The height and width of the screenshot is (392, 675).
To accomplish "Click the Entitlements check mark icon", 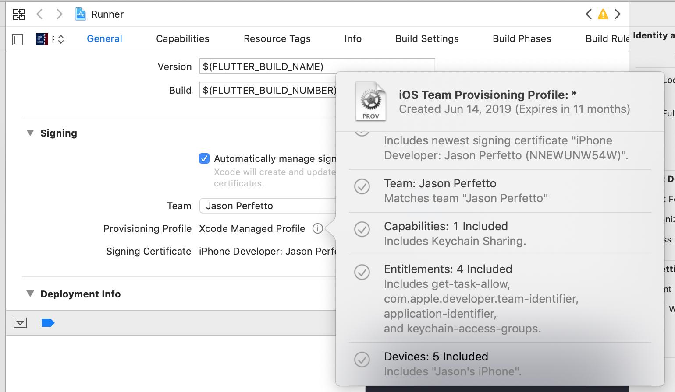I will [362, 272].
